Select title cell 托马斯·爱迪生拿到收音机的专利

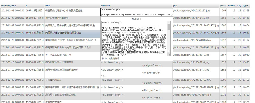[62, 70]
